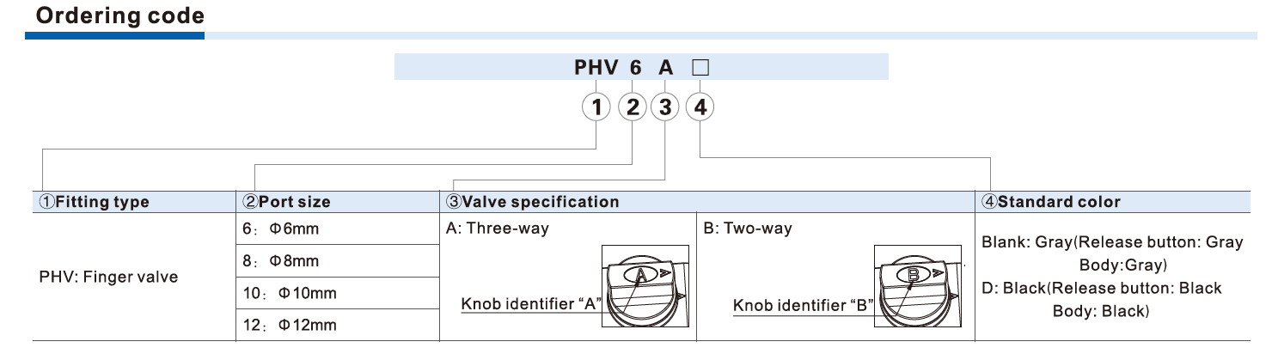The width and height of the screenshot is (1284, 360).
Task: Click the empty square box in code
Action: [x=700, y=67]
